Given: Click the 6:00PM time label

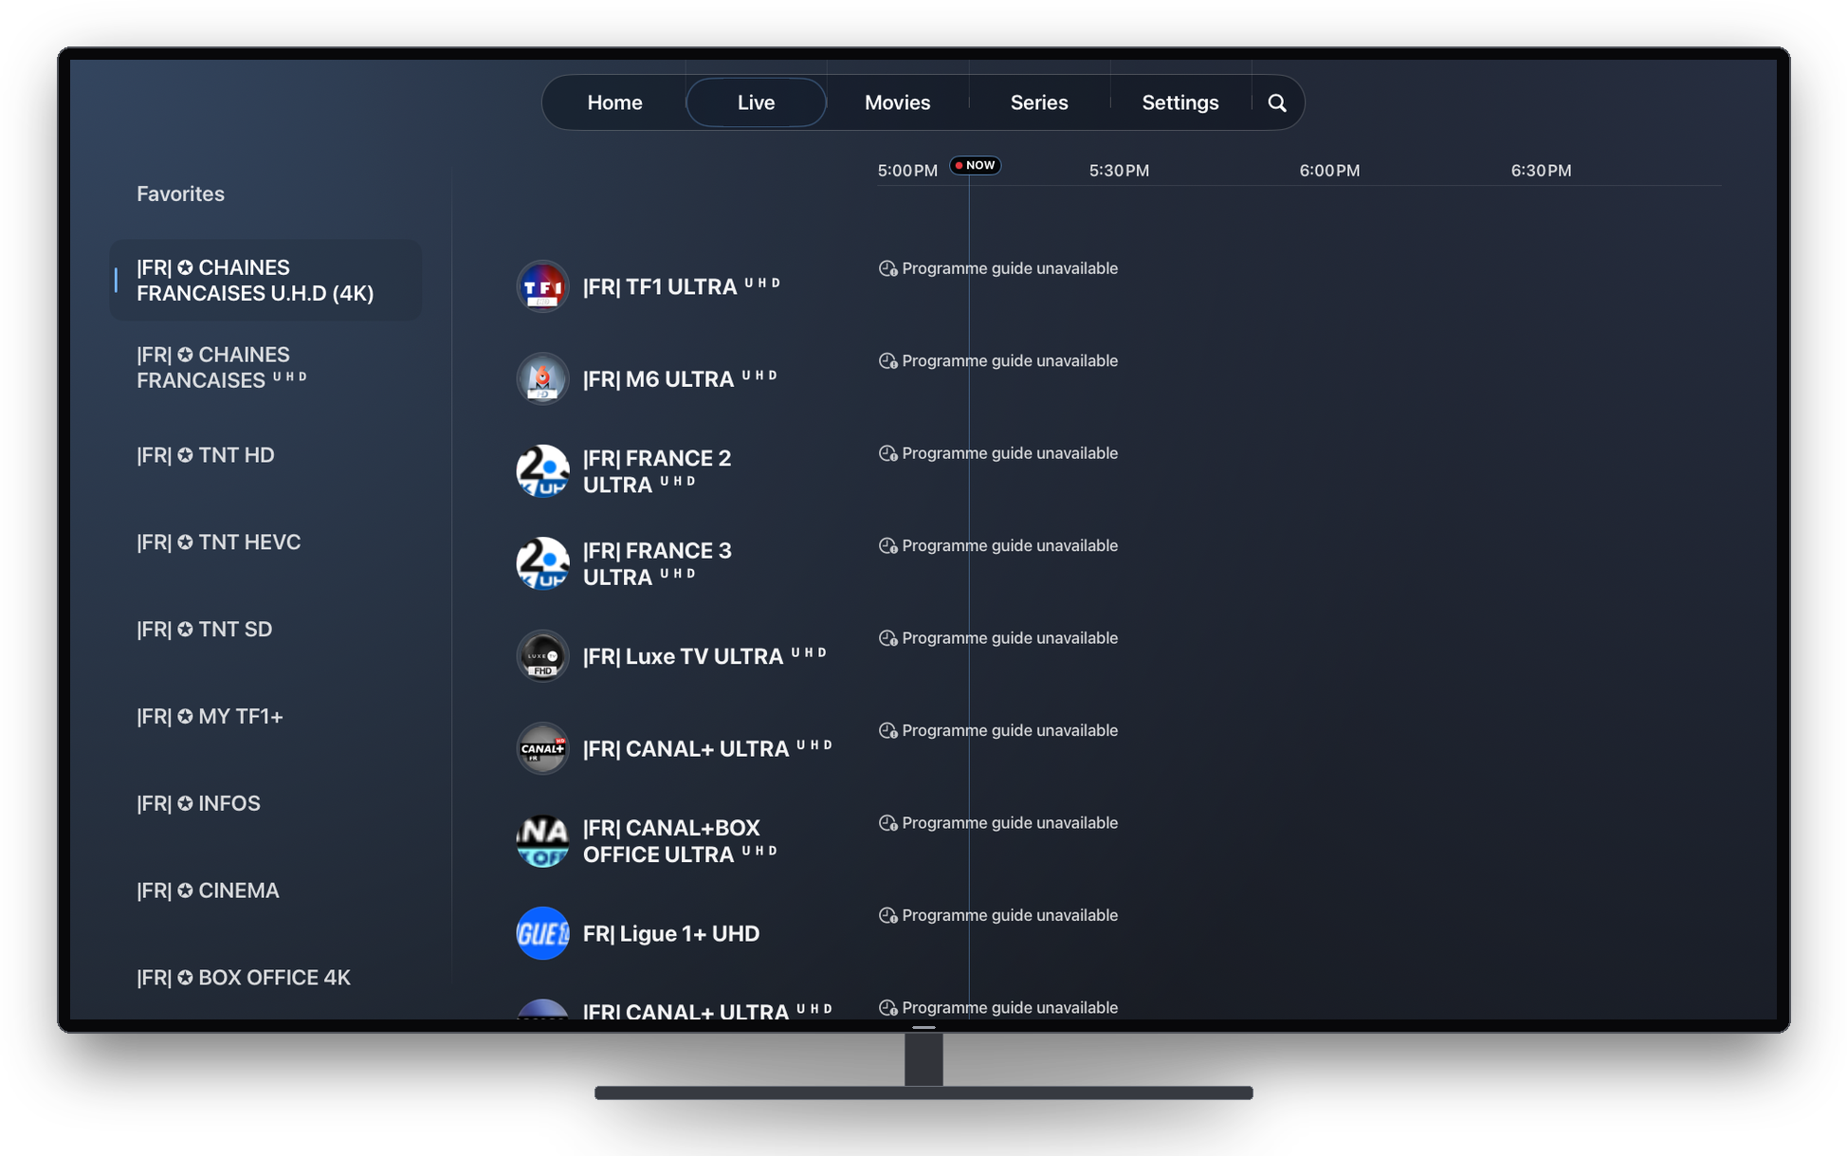Looking at the screenshot, I should tap(1329, 171).
